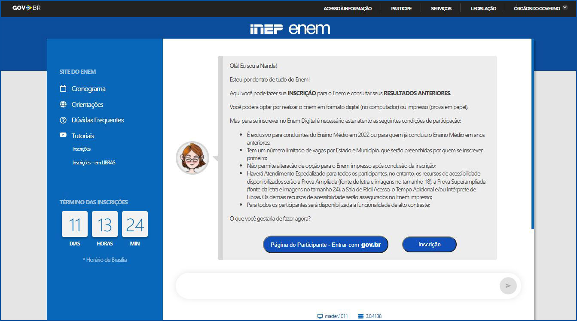The width and height of the screenshot is (577, 321).
Task: Open the Participe menu item
Action: click(401, 9)
